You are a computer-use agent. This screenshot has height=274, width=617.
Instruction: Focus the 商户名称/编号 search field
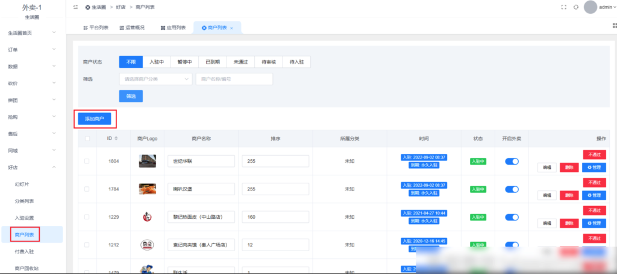click(234, 79)
